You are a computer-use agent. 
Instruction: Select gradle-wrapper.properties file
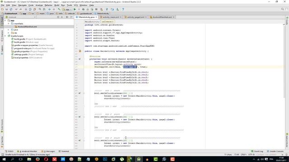pos(32,45)
